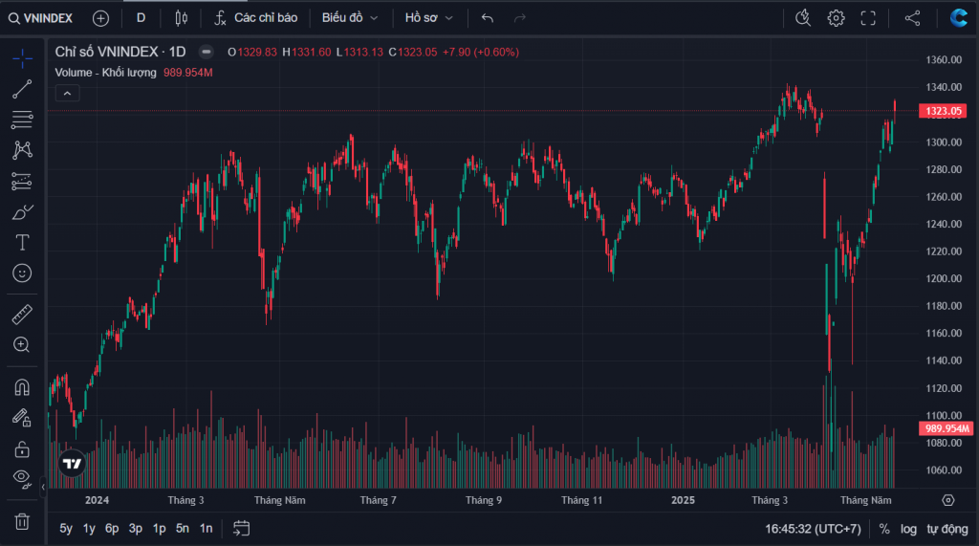The height and width of the screenshot is (546, 979).
Task: Toggle magnet mode for drawings
Action: [22, 387]
